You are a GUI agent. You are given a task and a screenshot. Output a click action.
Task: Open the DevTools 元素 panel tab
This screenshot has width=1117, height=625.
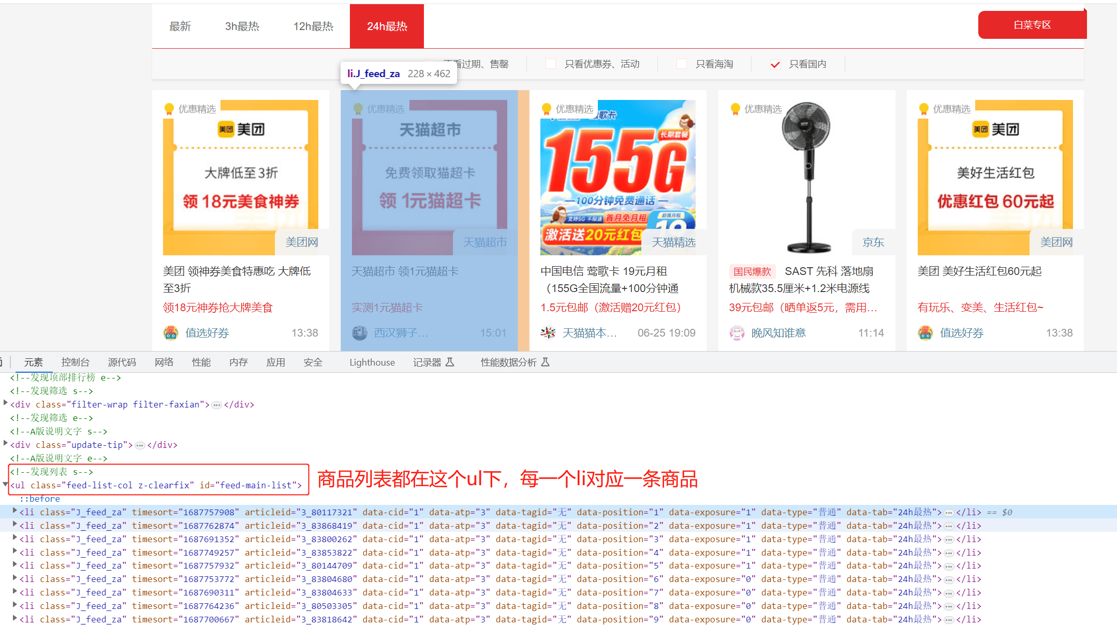[x=34, y=362]
